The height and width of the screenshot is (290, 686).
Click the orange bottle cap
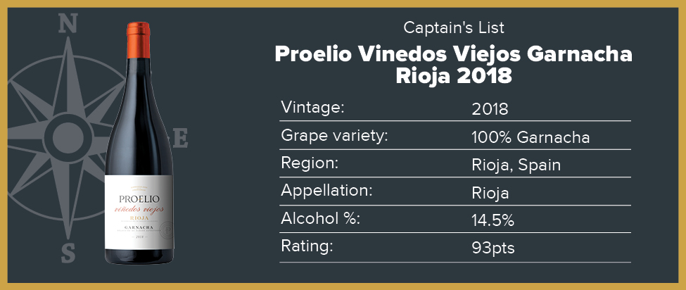point(138,40)
